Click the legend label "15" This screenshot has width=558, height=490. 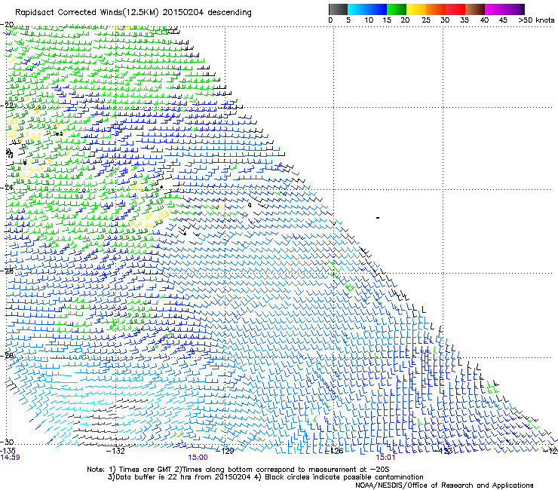387,20
